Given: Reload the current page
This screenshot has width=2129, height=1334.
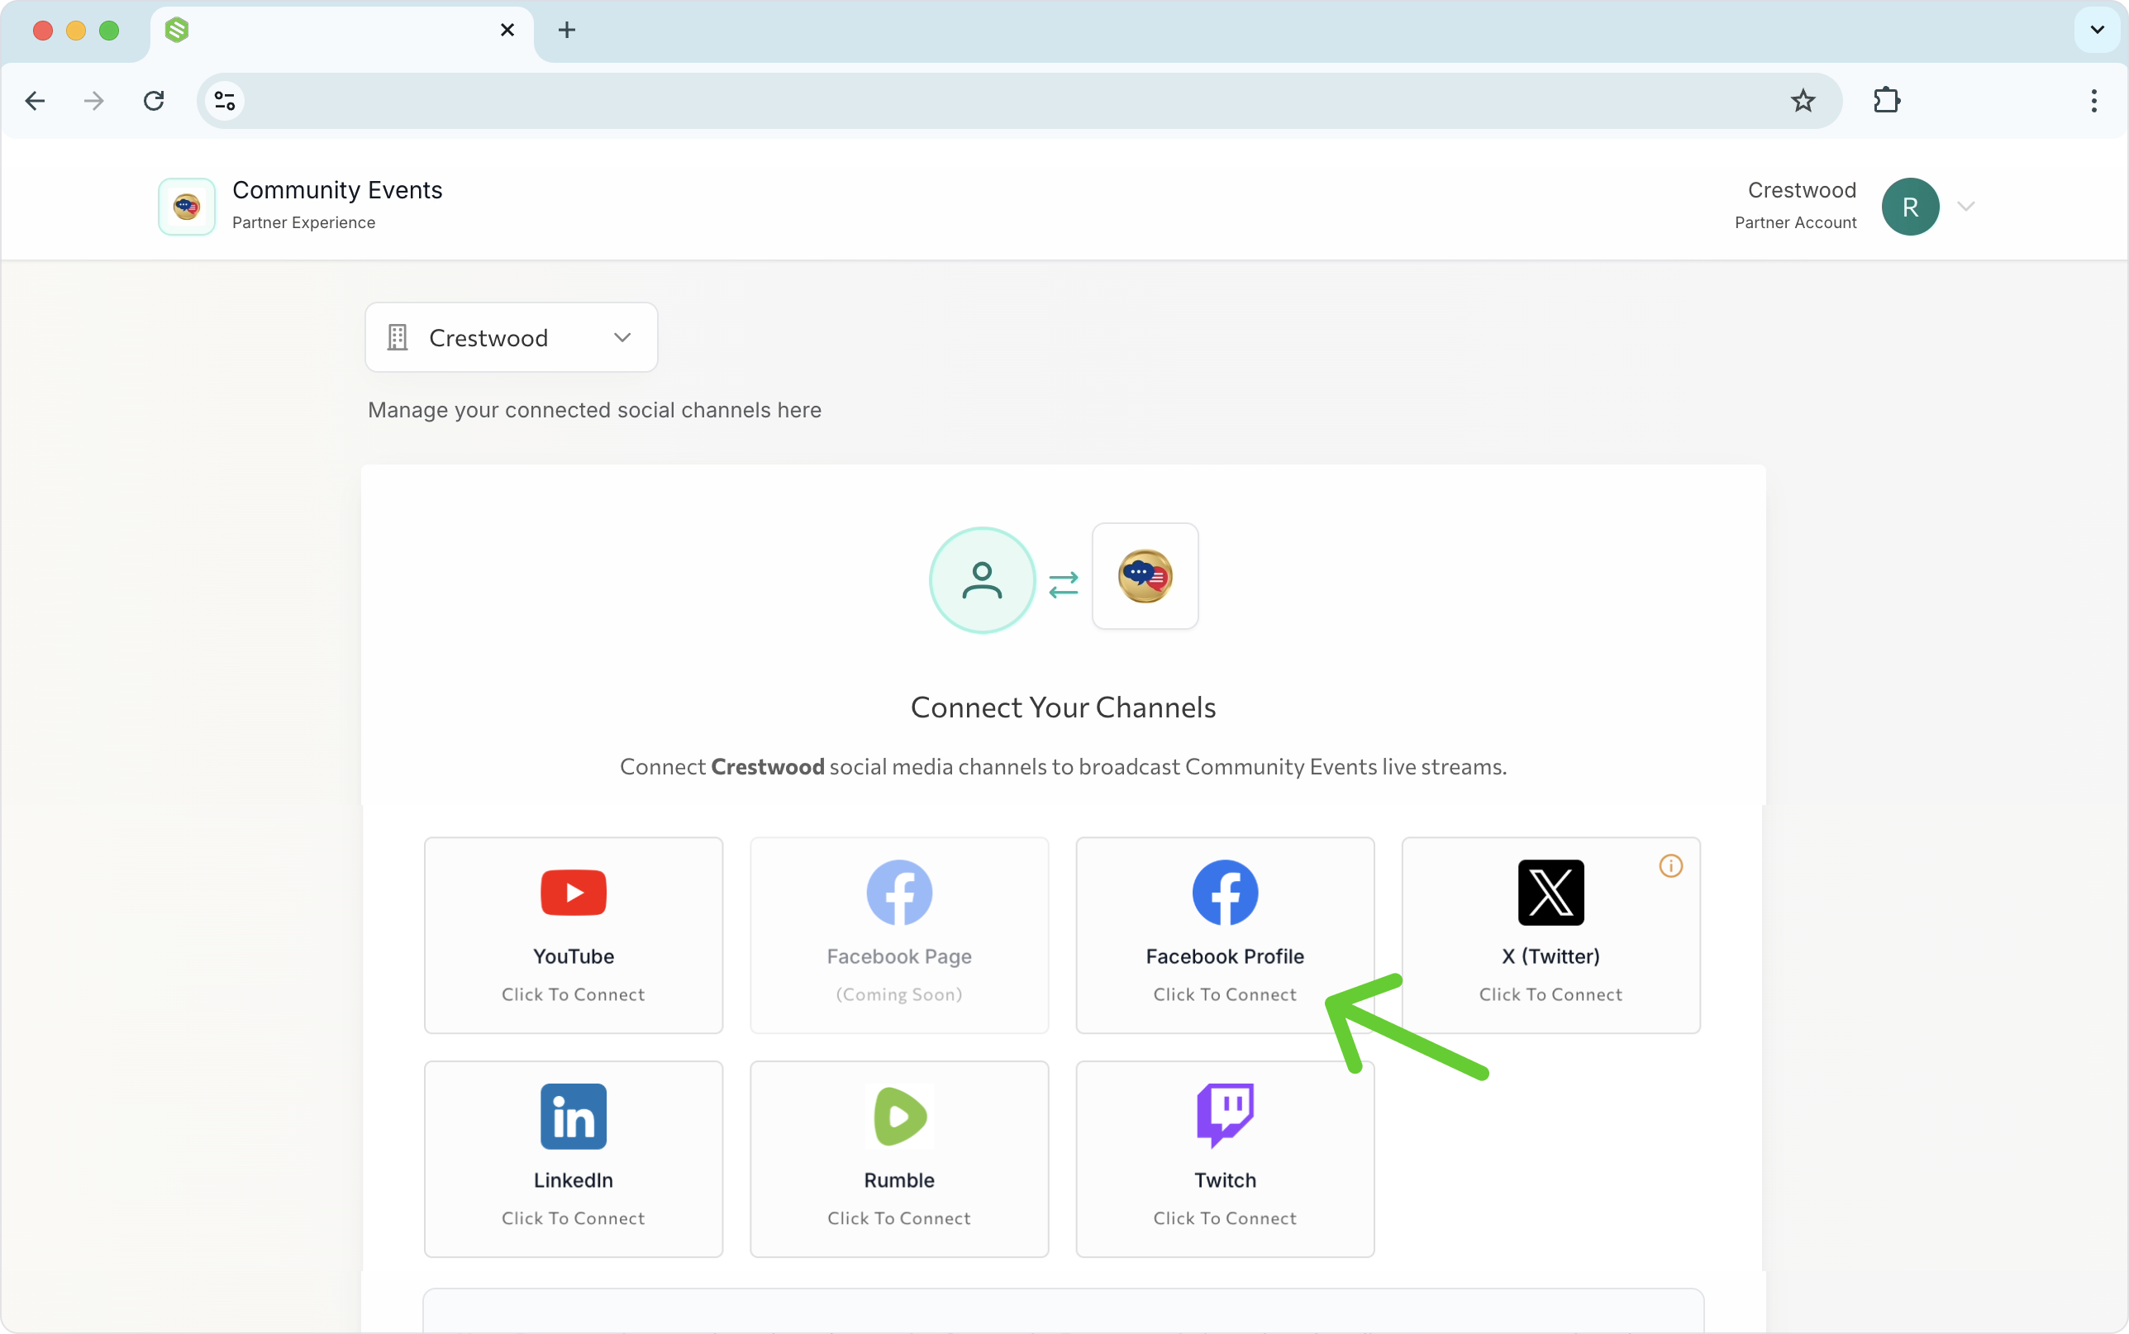Looking at the screenshot, I should (x=154, y=101).
